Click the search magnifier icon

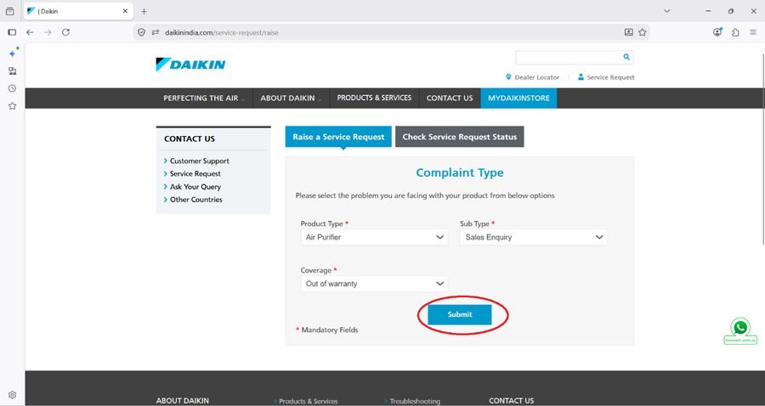click(626, 57)
